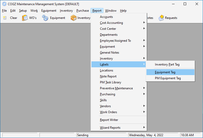Open the WO's clipboard icon

[25, 18]
